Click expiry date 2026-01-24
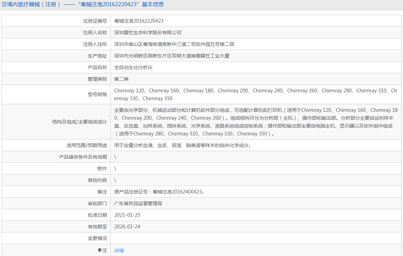403x256 pixels. coord(127,227)
